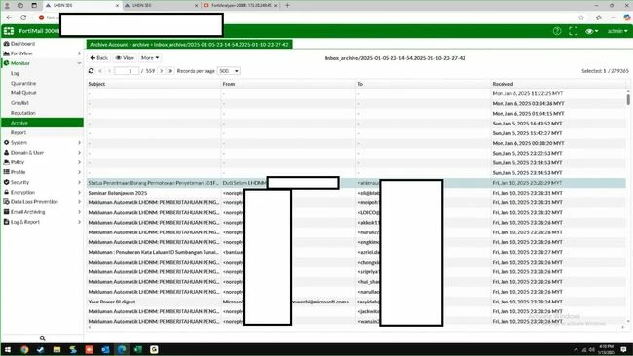Open Quarantine under Monitor
Image resolution: width=633 pixels, height=356 pixels.
[x=23, y=83]
